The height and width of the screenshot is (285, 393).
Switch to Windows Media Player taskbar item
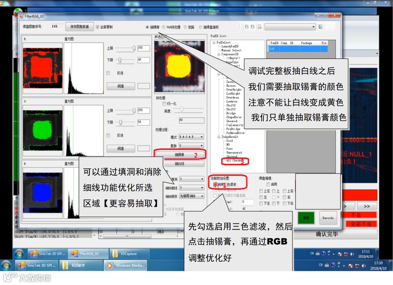pyautogui.click(x=125, y=265)
